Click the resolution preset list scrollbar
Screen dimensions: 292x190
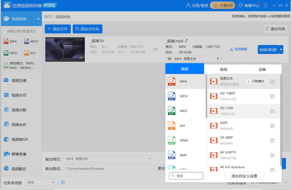pyautogui.click(x=281, y=120)
